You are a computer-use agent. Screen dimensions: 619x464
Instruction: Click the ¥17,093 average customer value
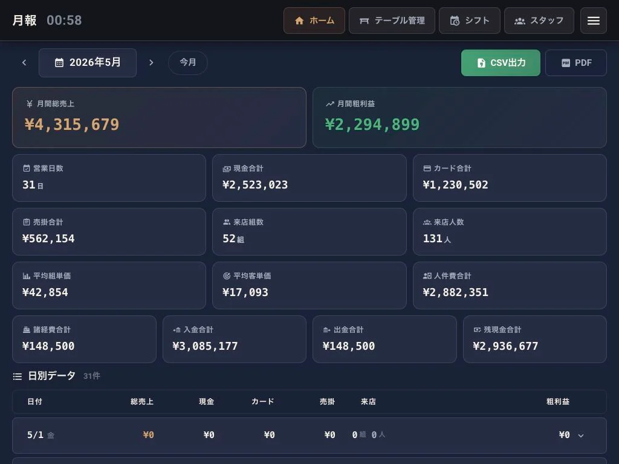click(245, 292)
